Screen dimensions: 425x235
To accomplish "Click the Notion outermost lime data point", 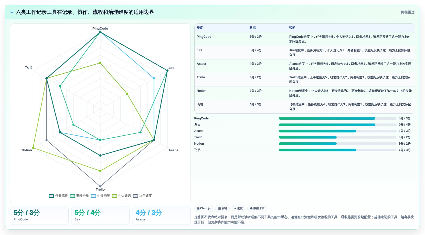I will click(x=33, y=148).
